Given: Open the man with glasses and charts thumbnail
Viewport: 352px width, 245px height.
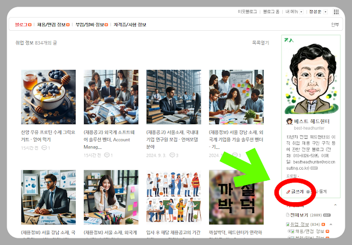Looking at the screenshot, I should coord(48,197).
